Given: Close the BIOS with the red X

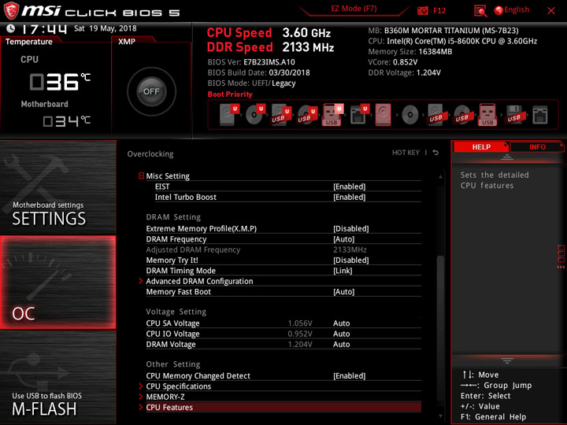Looking at the screenshot, I should pos(551,11).
